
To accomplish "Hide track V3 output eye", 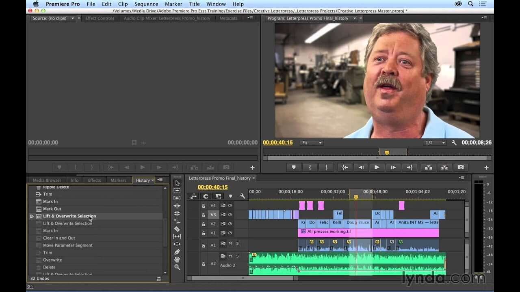I will coord(230,215).
